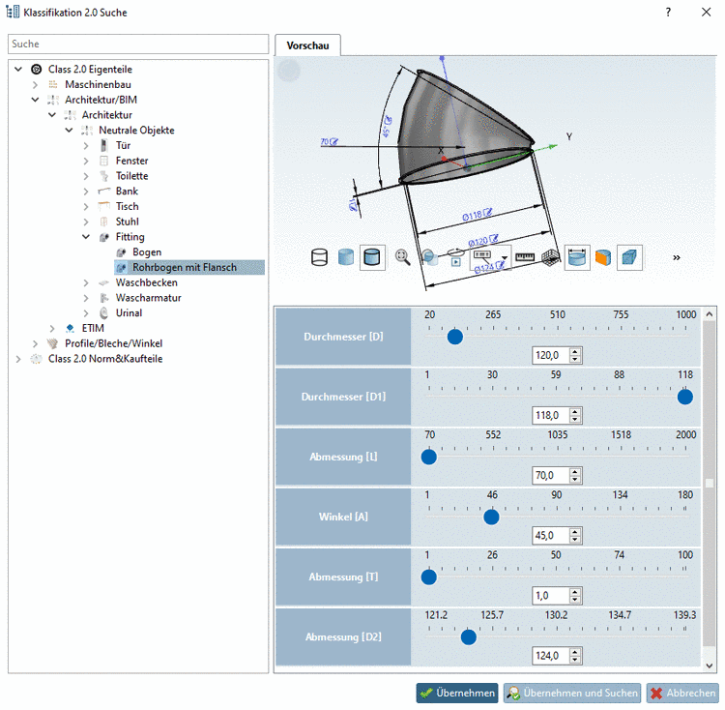This screenshot has width=725, height=710.
Task: Click ETIM node icon
Action: point(71,329)
